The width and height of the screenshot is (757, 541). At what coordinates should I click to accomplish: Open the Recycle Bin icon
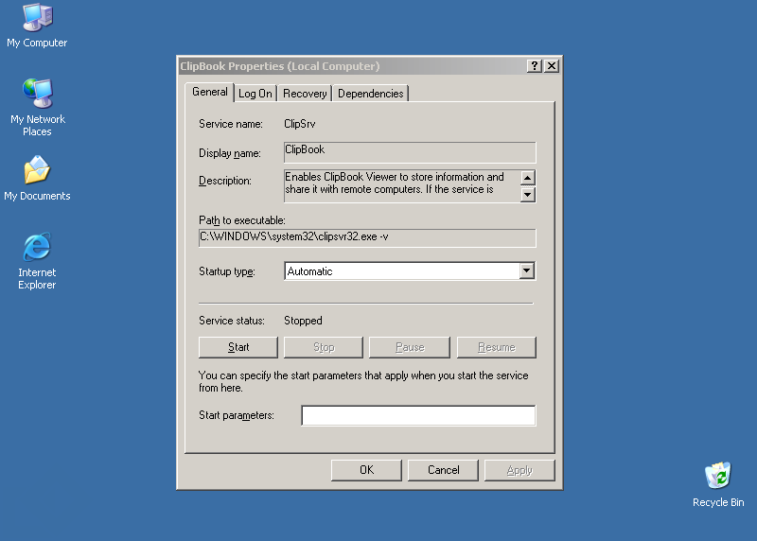tap(718, 484)
